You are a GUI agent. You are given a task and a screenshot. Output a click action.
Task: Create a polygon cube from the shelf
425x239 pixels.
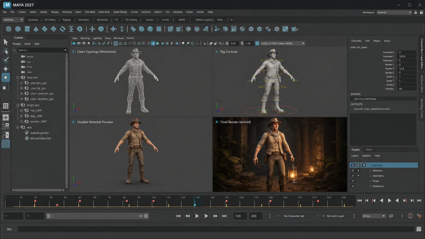[27, 29]
